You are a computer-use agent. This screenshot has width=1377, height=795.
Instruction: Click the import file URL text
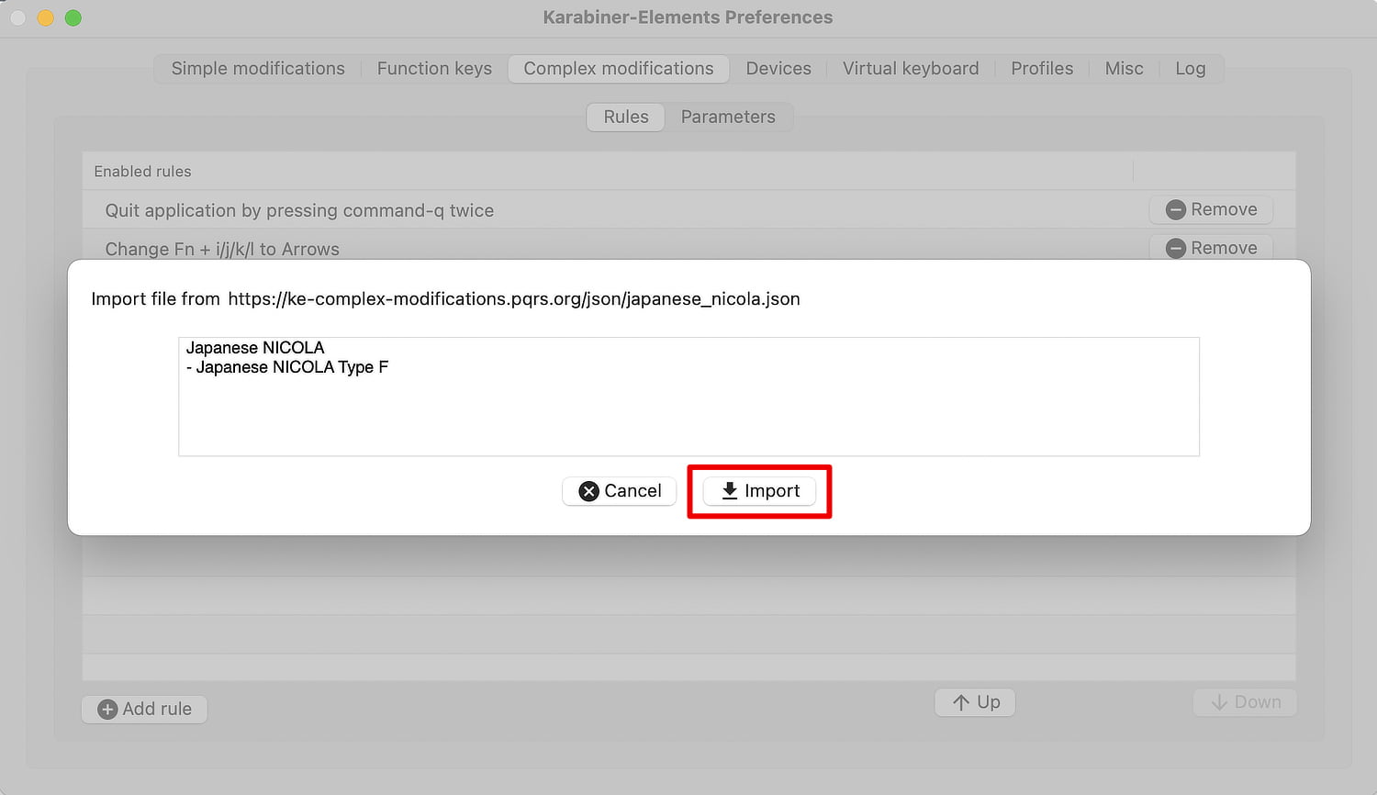514,299
